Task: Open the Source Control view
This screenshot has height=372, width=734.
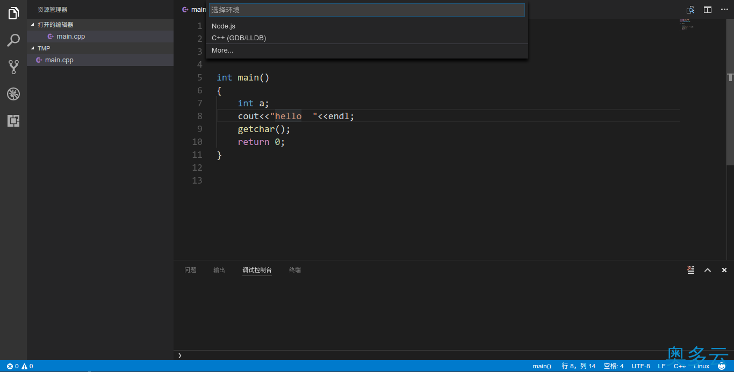Action: pyautogui.click(x=13, y=67)
